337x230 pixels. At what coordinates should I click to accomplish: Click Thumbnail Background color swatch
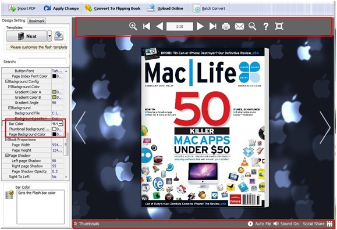[x=54, y=129]
